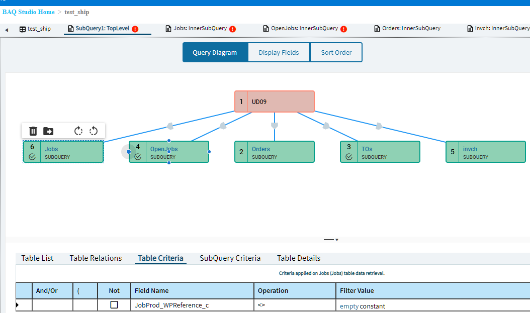Go to BAQ Studio Home link
The height and width of the screenshot is (313, 530).
click(x=28, y=12)
